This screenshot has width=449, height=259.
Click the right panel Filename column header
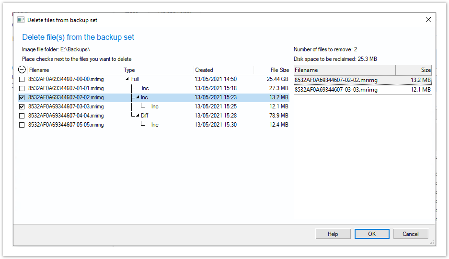coord(345,70)
